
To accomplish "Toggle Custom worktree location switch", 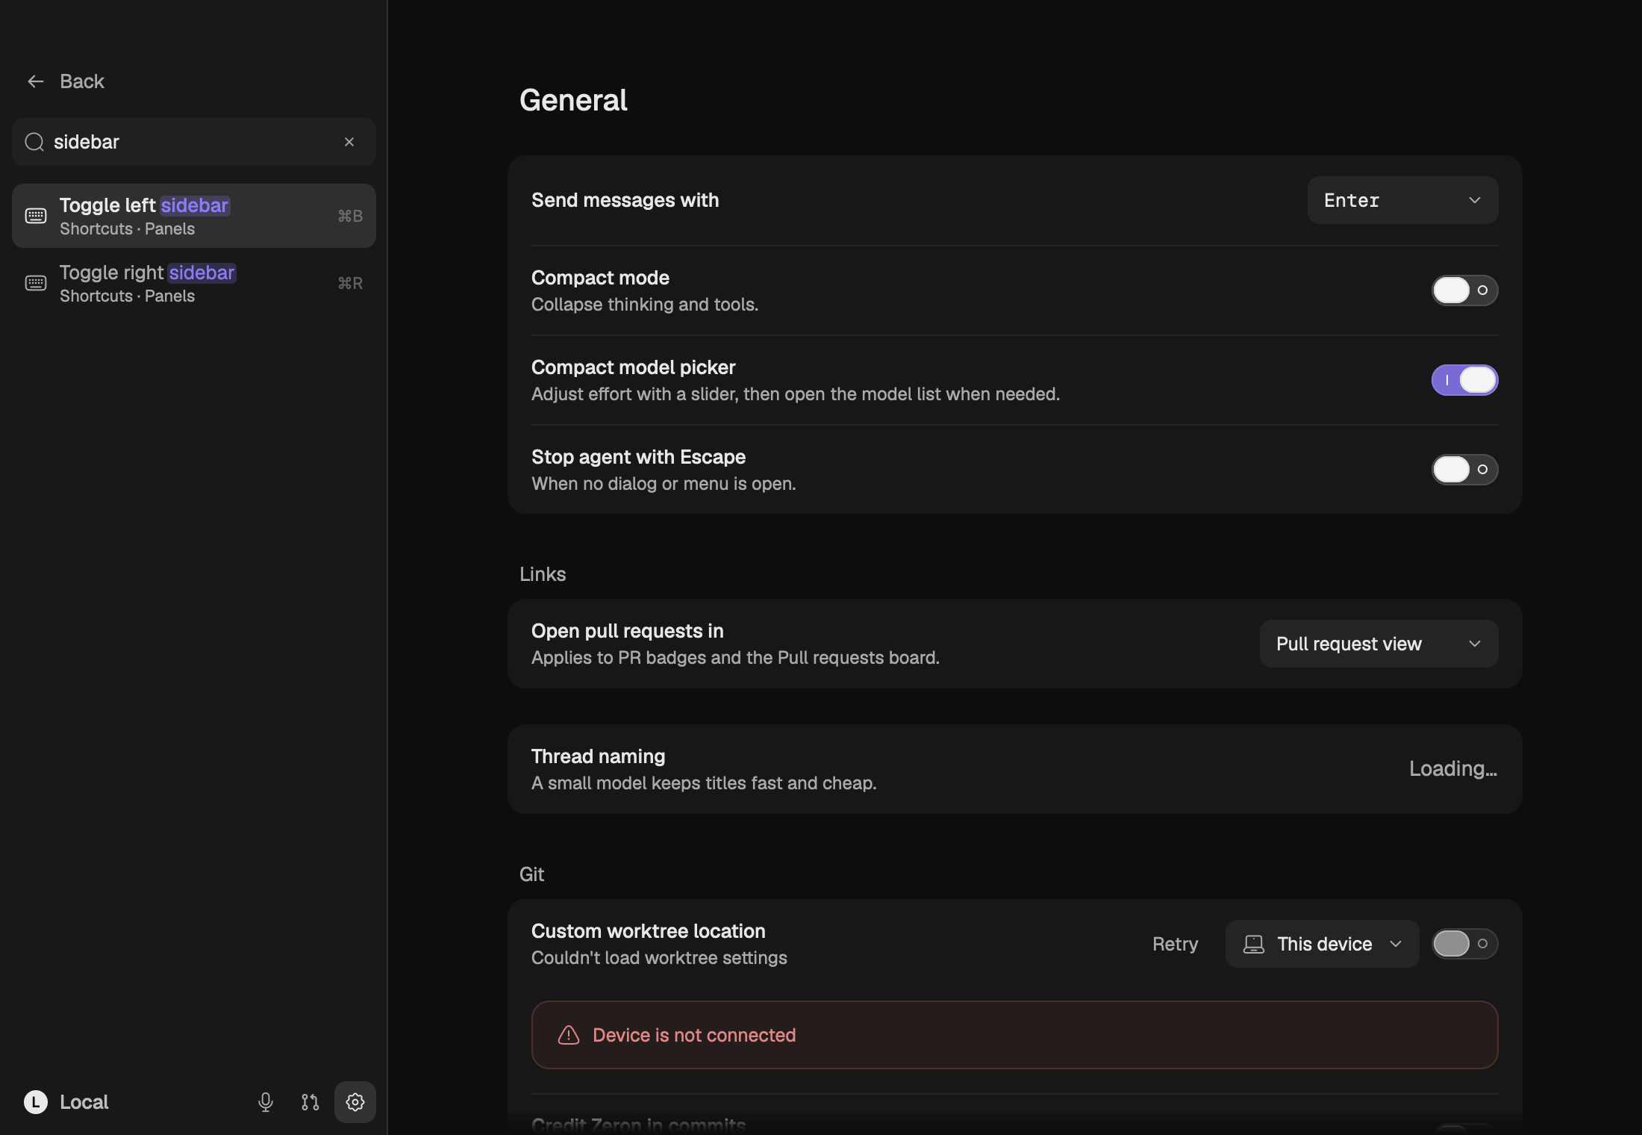I will pyautogui.click(x=1464, y=944).
